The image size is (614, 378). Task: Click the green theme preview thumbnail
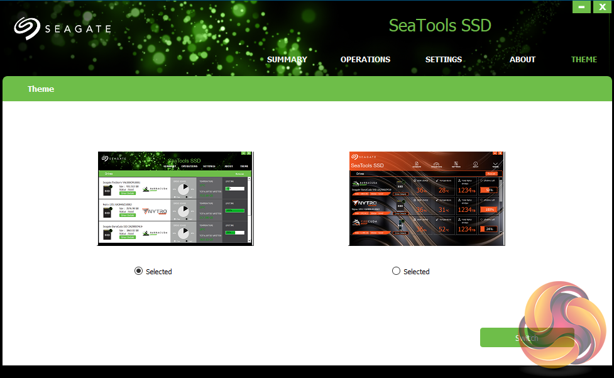click(175, 199)
